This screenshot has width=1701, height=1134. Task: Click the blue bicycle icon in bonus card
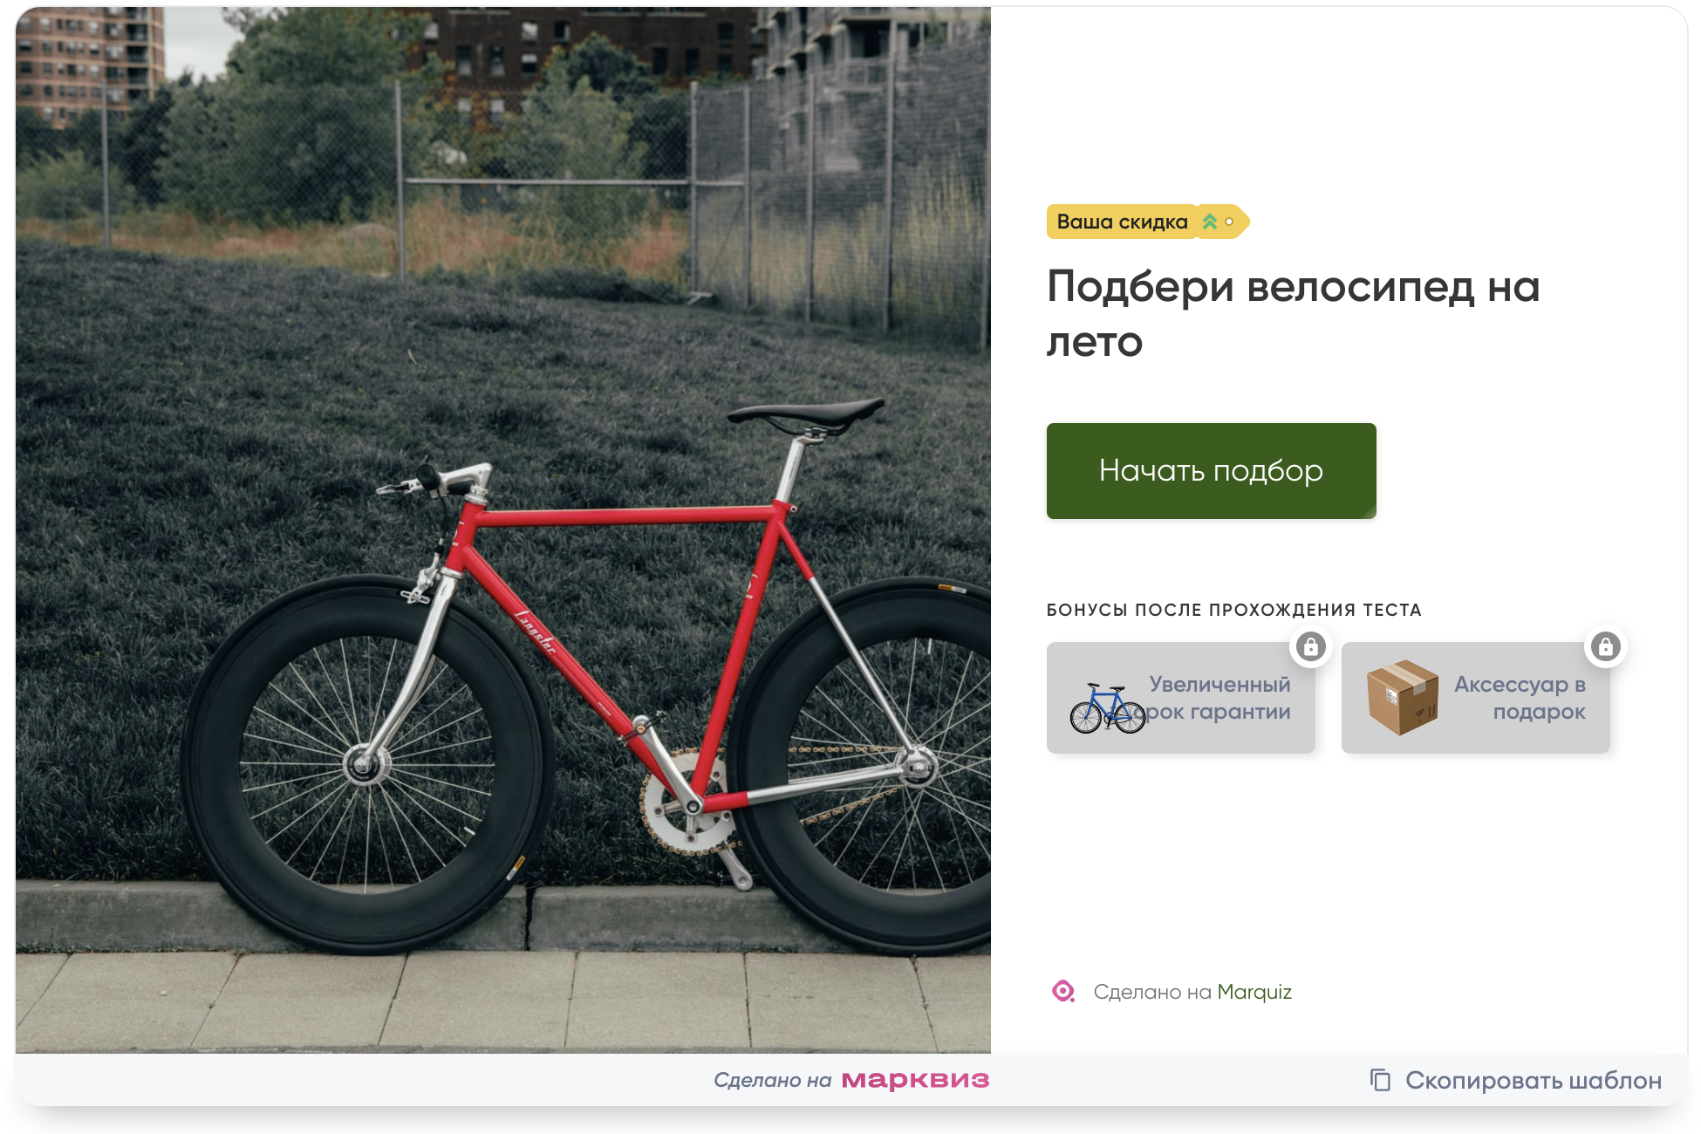tap(1107, 707)
